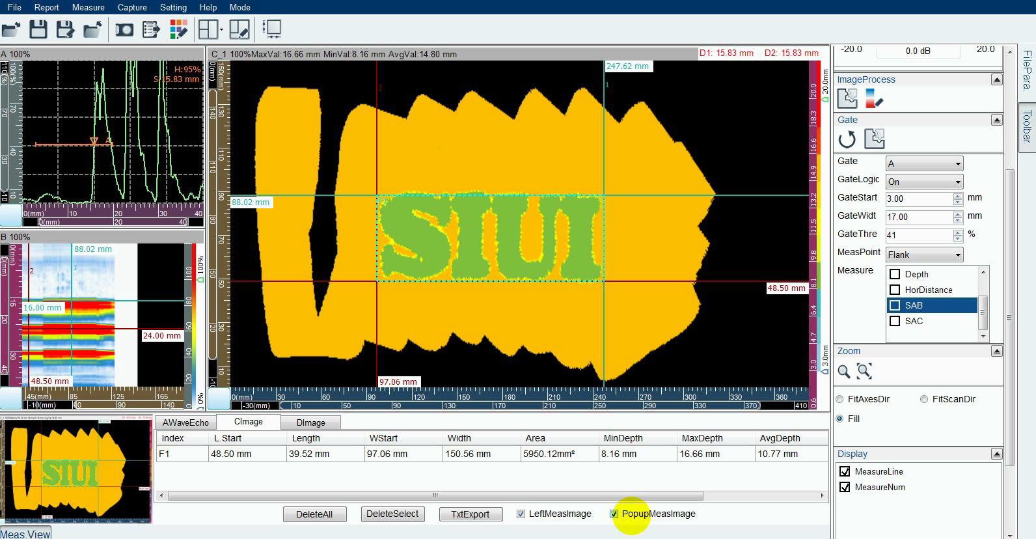Click the GateThre input field
The height and width of the screenshot is (539, 1036).
tap(919, 236)
